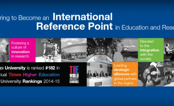This screenshot has height=106, width=174.
Task: Select the smiling students group photo
Action: pyautogui.click(x=151, y=74)
